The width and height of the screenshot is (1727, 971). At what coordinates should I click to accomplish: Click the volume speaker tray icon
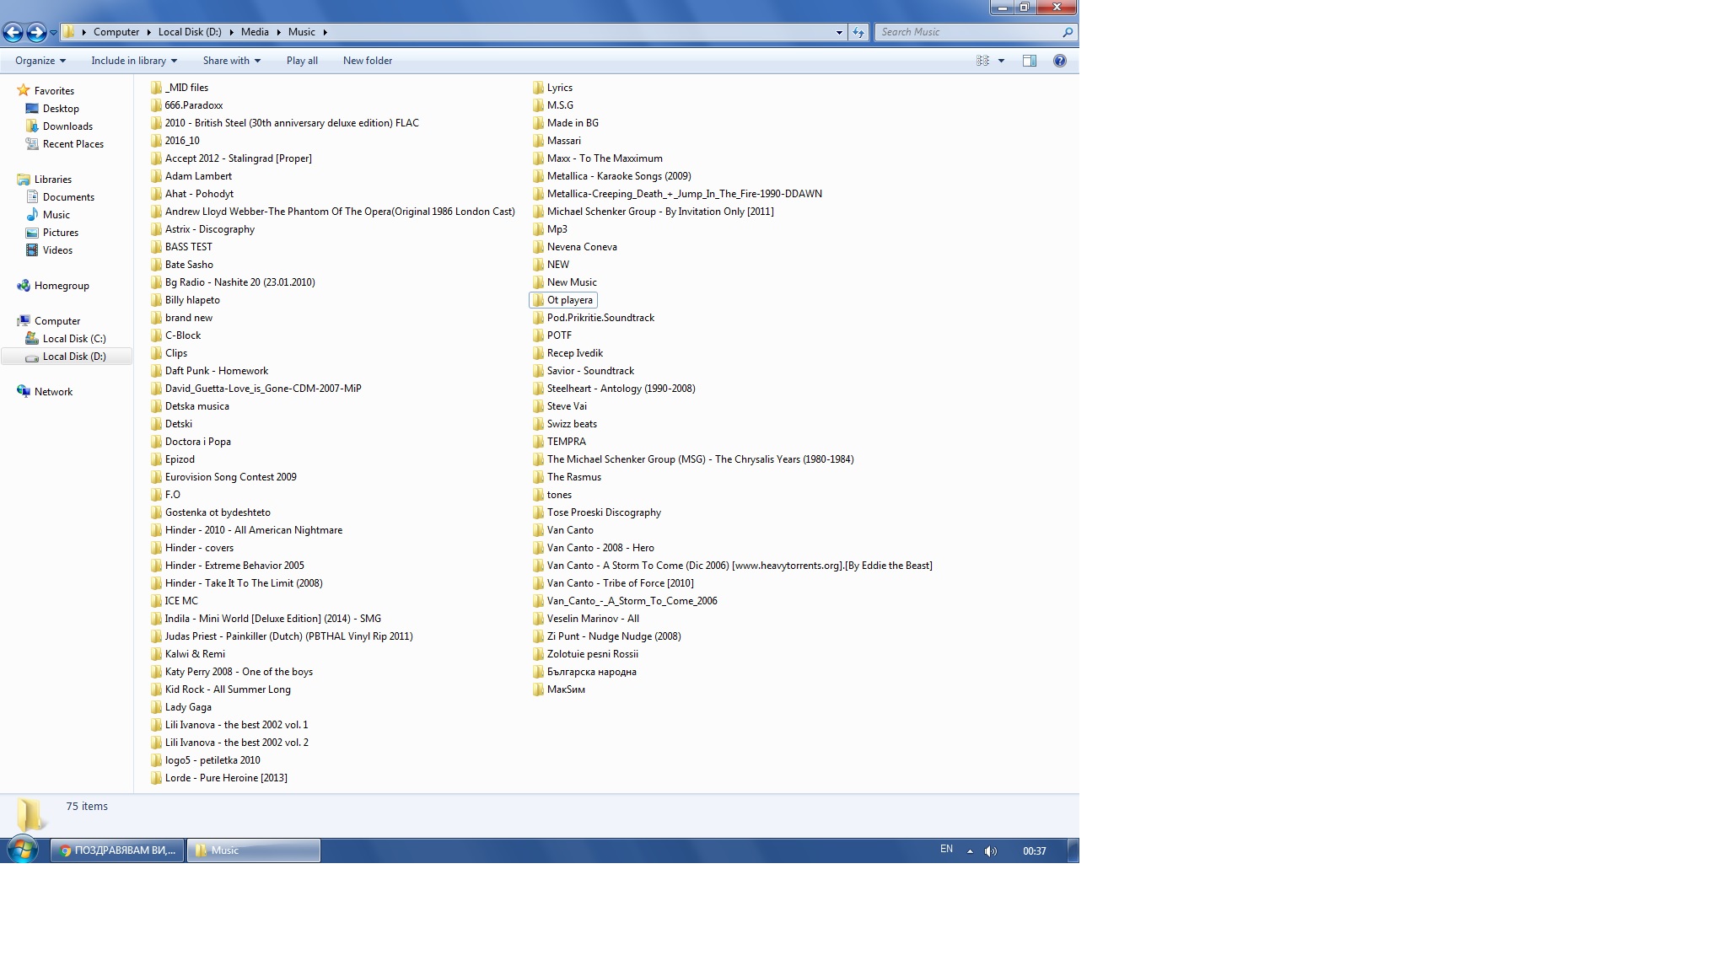point(991,850)
